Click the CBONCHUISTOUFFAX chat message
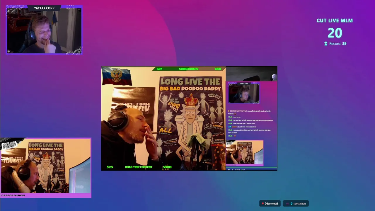 point(249,112)
